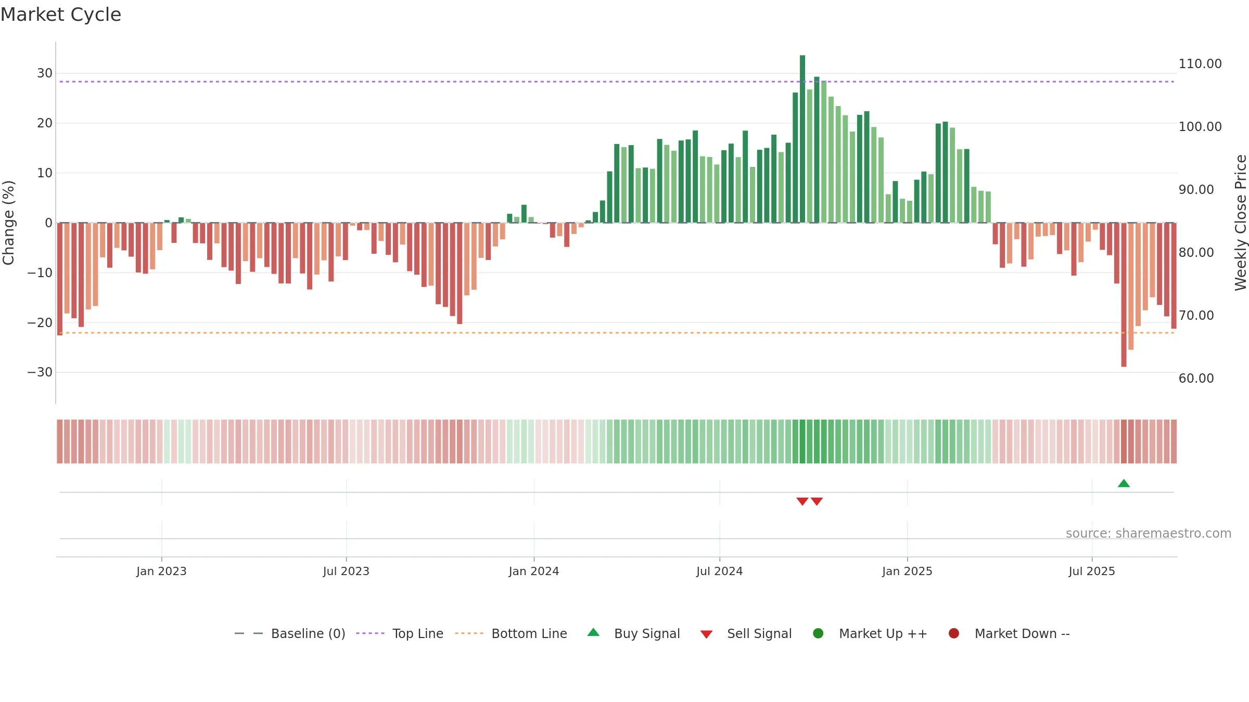Toggle the Baseline (0) legend label
Viewport: 1249px width, 702px height.
(x=308, y=633)
